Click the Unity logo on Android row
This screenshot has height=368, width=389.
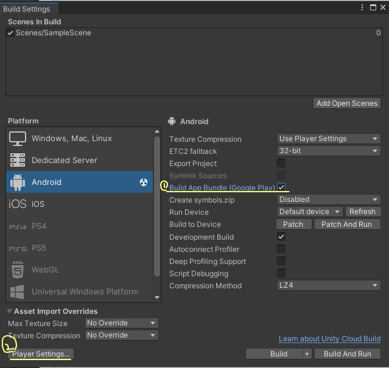coord(144,182)
